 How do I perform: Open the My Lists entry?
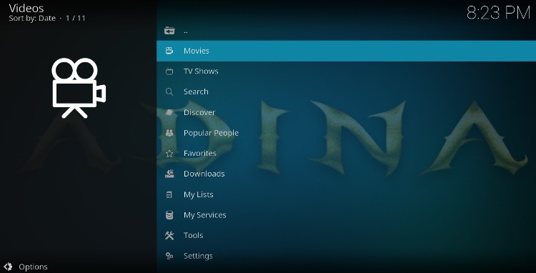point(347,194)
